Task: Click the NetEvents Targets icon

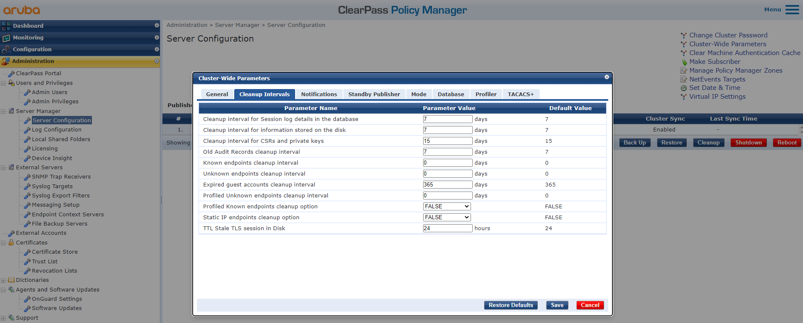Action: pyautogui.click(x=684, y=79)
